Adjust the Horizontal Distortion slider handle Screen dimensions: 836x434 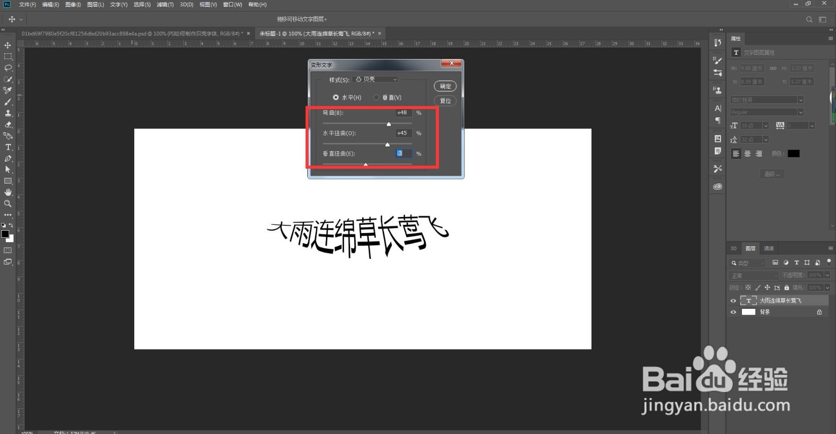tap(387, 144)
